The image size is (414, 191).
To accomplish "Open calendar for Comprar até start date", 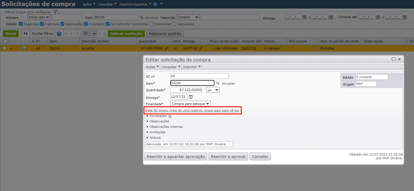I will click(378, 17).
